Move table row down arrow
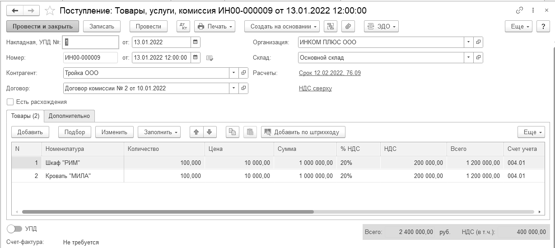This screenshot has height=248, width=555. [209, 132]
